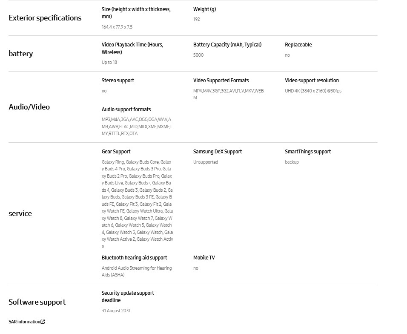
Task: Click the Audio/Video section heading
Action: [x=29, y=107]
